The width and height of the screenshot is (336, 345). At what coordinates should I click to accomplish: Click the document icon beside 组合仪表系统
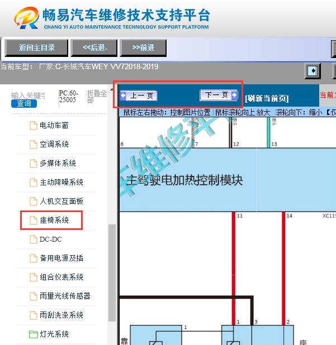coord(34,277)
